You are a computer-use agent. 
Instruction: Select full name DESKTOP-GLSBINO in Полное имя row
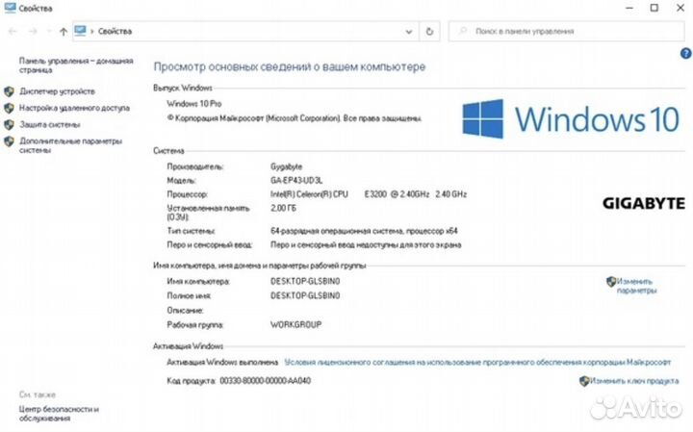(x=305, y=295)
